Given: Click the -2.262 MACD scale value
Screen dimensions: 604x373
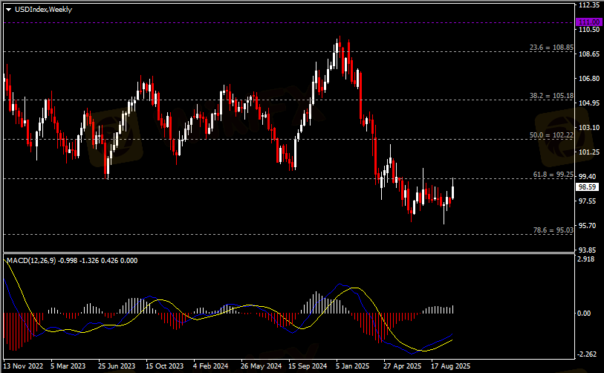Looking at the screenshot, I should 587,354.
